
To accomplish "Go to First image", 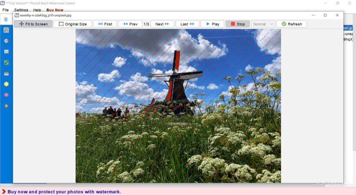I will pos(105,24).
